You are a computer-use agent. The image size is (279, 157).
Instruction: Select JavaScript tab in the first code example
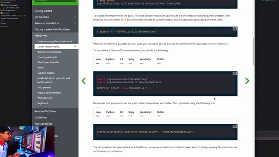click(146, 60)
